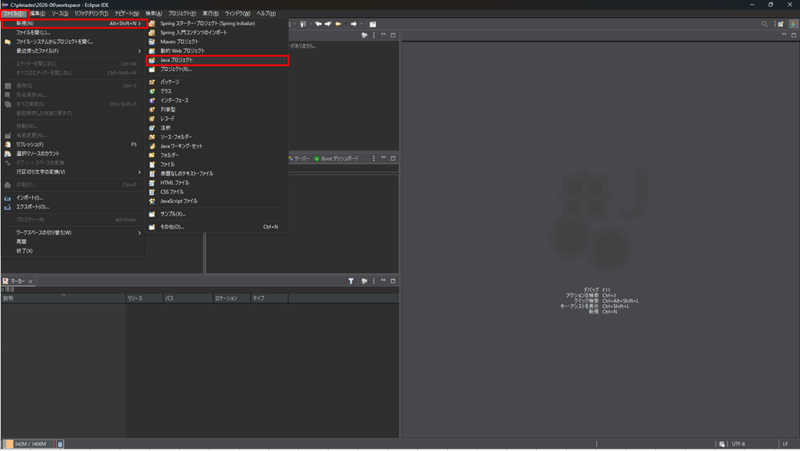The image size is (800, 451).
Task: Choose ファイルを開く(.)... menu item
Action: coord(73,33)
